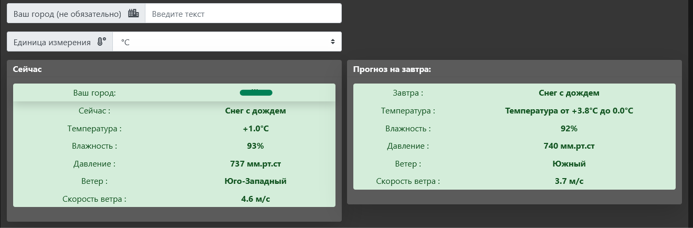Click current humidity value 93%
Image resolution: width=693 pixels, height=228 pixels.
pyautogui.click(x=256, y=146)
